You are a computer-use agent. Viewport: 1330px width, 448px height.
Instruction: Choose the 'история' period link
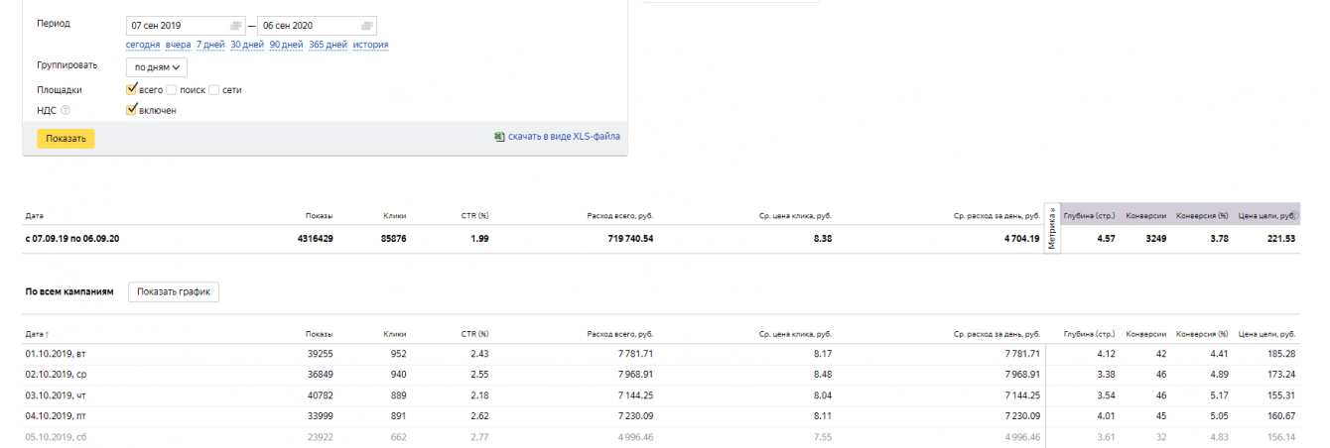click(x=370, y=45)
